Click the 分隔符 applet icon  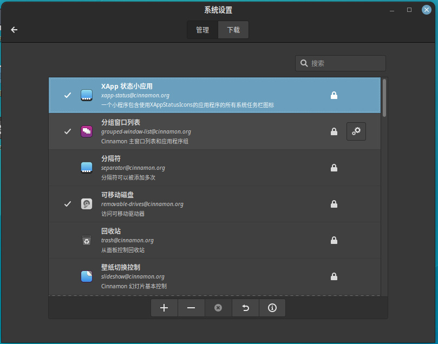87,168
